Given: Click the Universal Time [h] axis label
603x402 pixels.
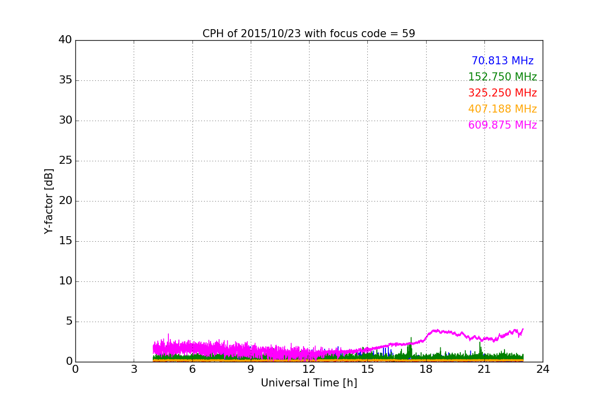Looking at the screenshot, I should pos(309,383).
